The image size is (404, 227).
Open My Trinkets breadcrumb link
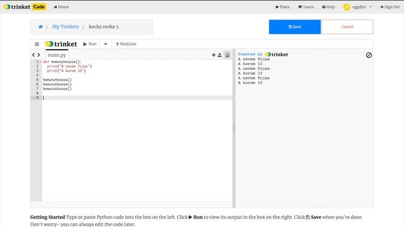(x=66, y=26)
